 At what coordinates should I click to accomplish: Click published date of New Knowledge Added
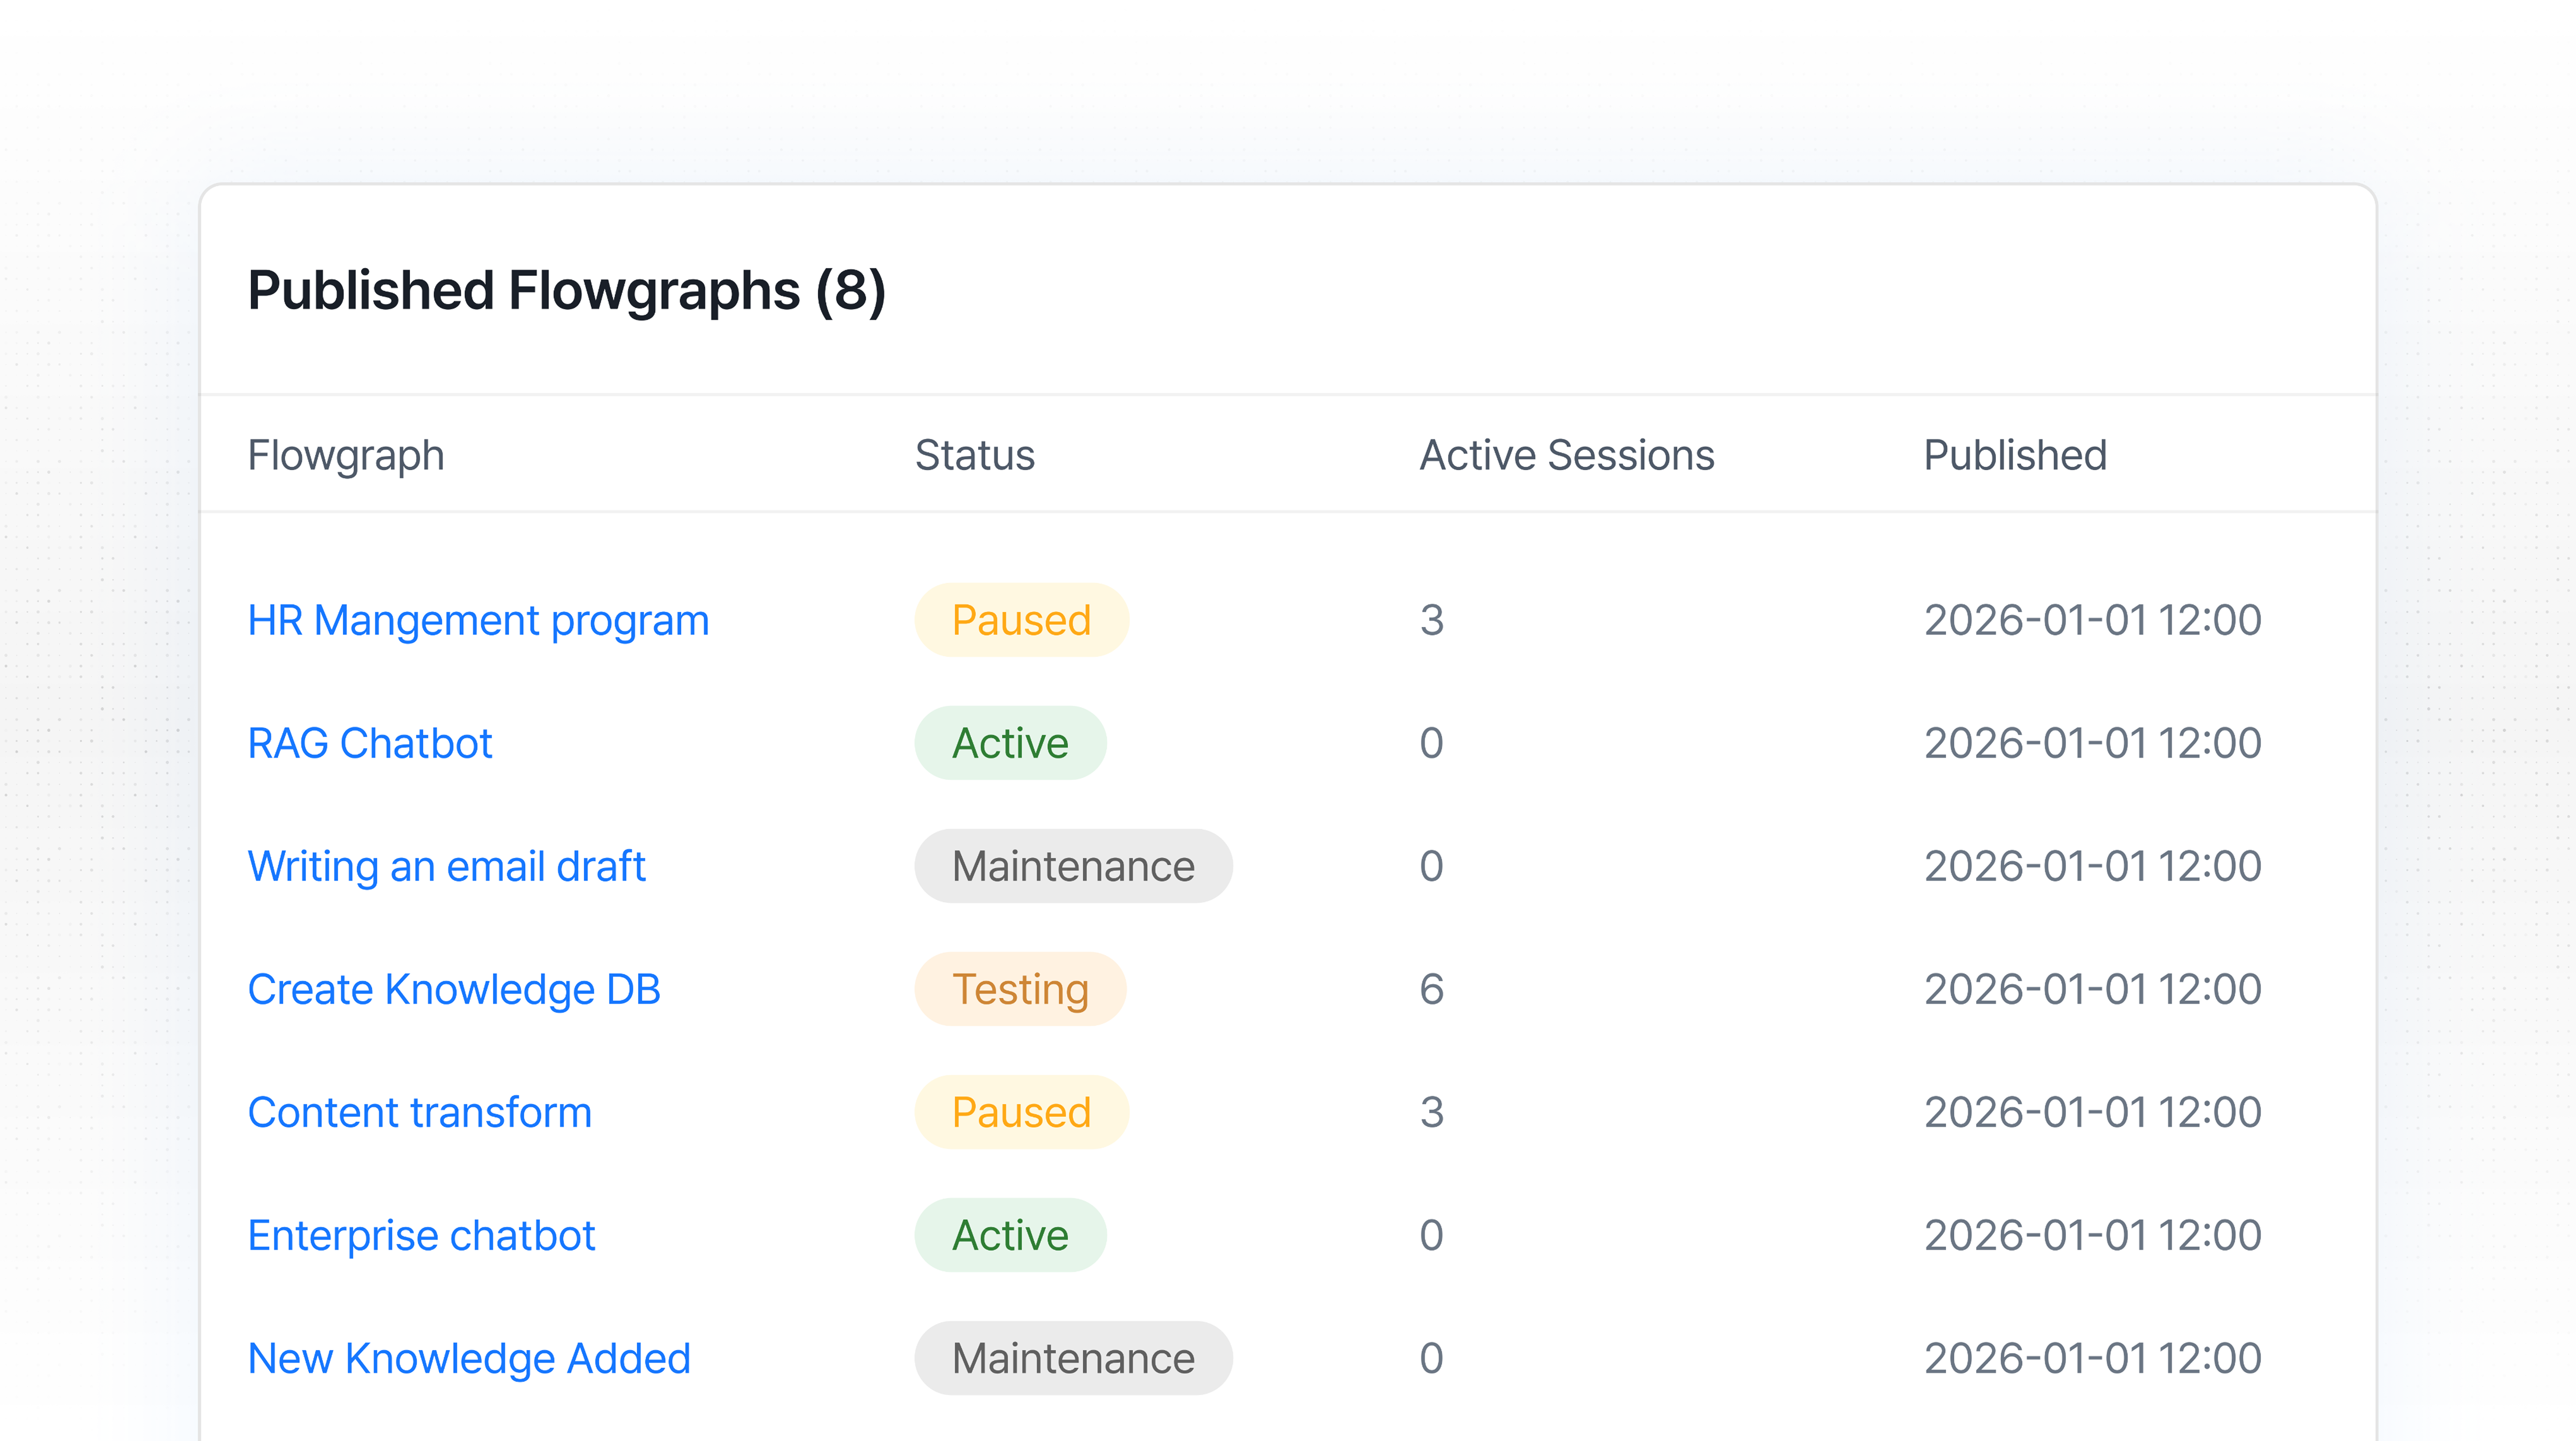pos(2093,1358)
